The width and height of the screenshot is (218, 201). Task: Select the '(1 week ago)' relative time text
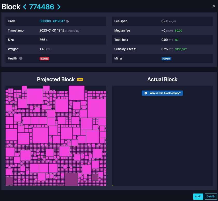pyautogui.click(x=72, y=31)
